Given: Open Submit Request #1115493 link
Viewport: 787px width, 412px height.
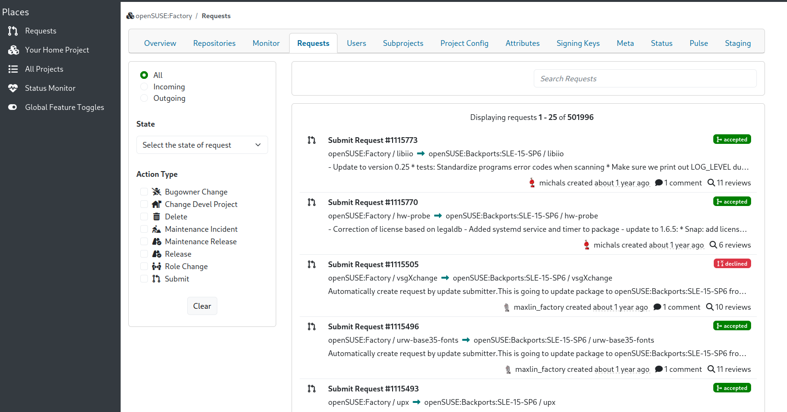Looking at the screenshot, I should pyautogui.click(x=373, y=389).
